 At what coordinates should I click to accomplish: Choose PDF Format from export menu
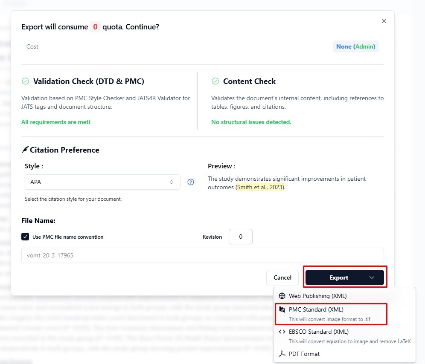pos(304,354)
